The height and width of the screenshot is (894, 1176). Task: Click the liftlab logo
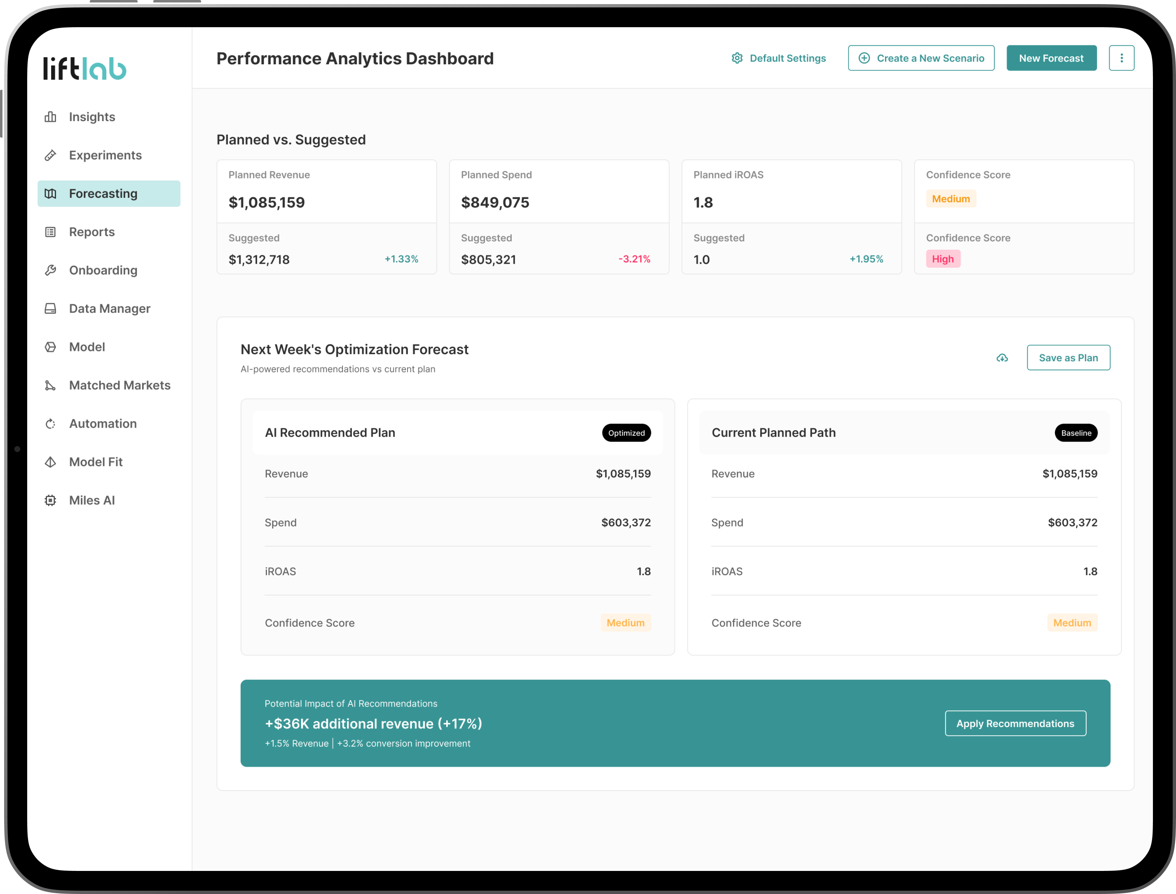(x=85, y=68)
